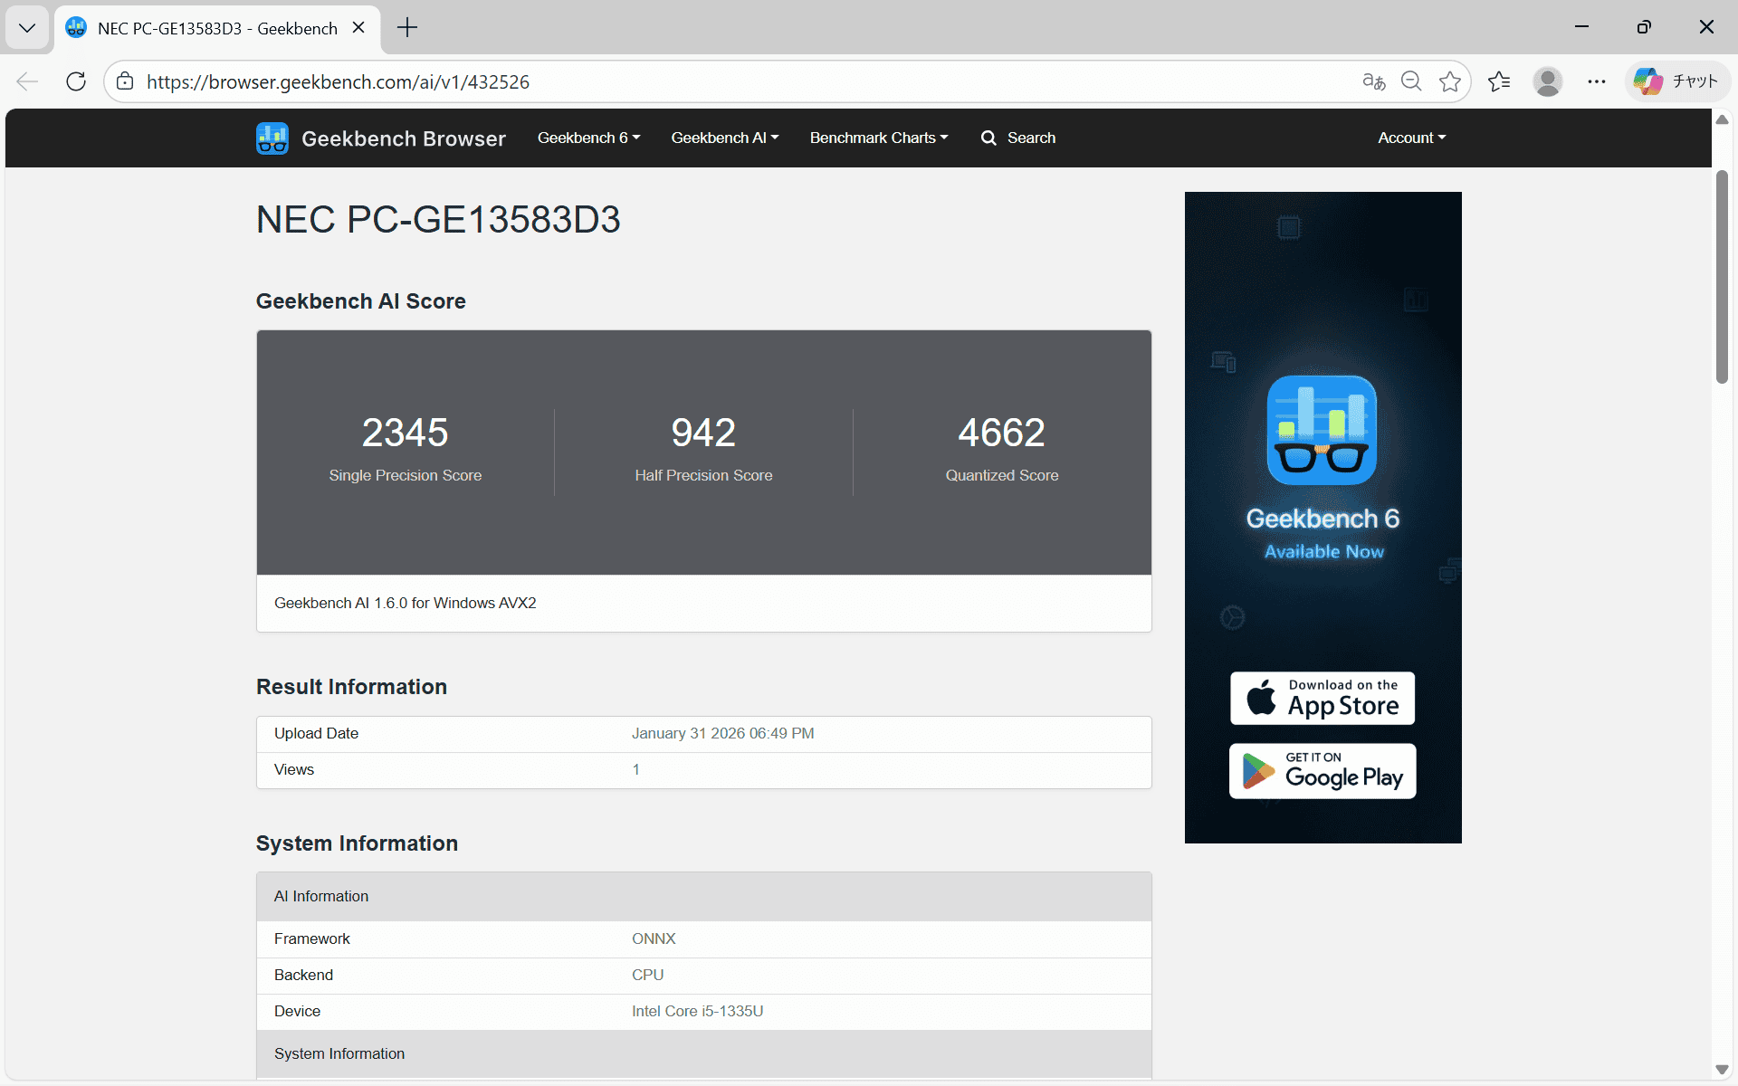This screenshot has height=1086, width=1738.
Task: Open browser settings via ellipsis icon
Action: (x=1596, y=81)
